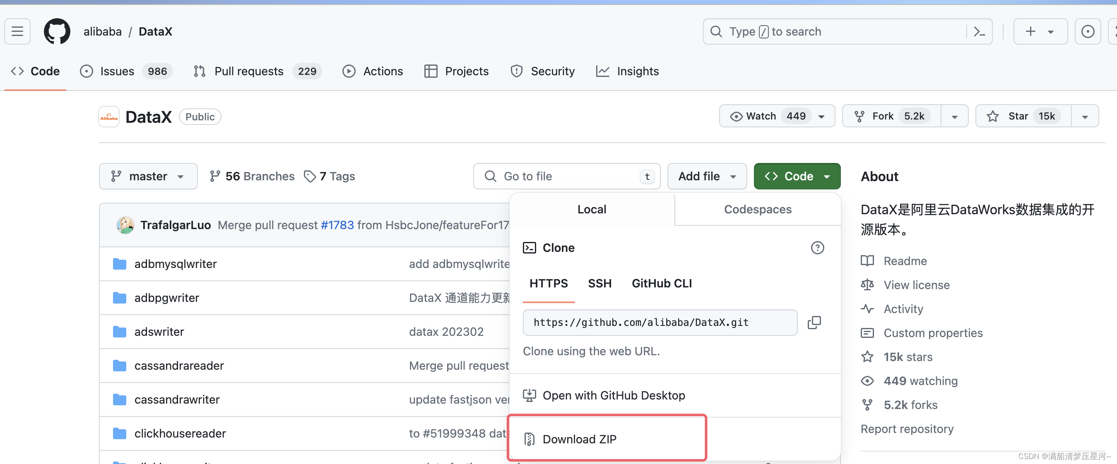Open the Star lists arrow

pos(1085,116)
